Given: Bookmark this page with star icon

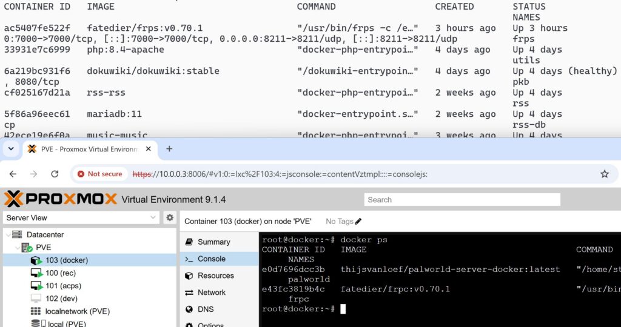Looking at the screenshot, I should (605, 174).
